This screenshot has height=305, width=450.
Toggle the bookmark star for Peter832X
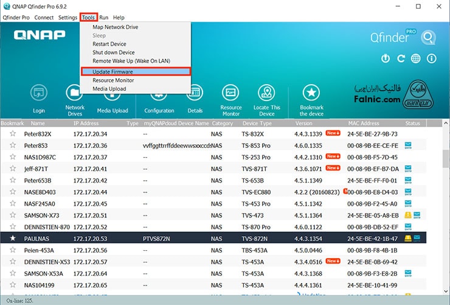[x=12, y=134]
